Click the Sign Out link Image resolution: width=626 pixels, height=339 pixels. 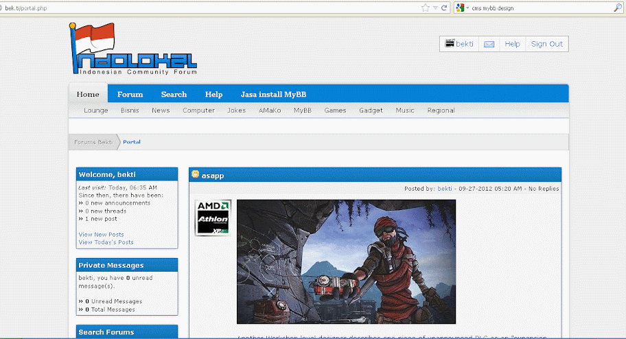(x=546, y=44)
